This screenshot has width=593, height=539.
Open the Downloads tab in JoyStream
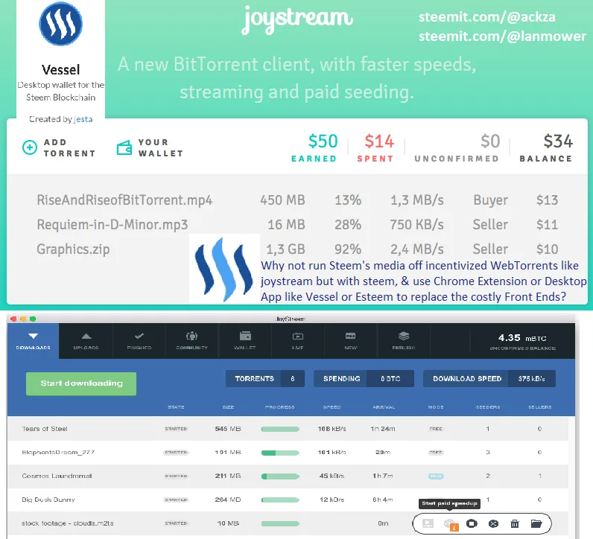(34, 341)
